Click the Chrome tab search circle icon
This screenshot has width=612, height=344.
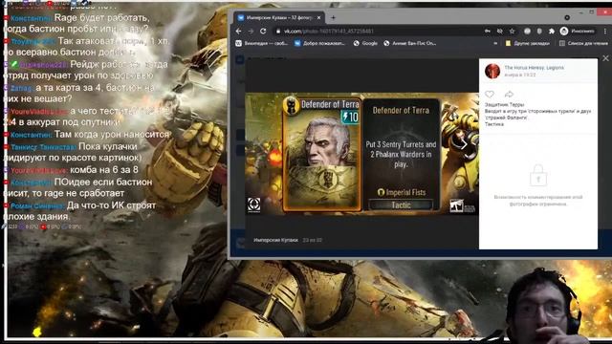coord(567,17)
